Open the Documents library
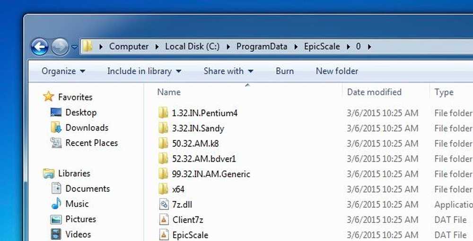 [88, 189]
